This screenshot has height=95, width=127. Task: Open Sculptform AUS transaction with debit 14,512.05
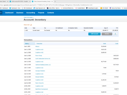tap(39, 50)
